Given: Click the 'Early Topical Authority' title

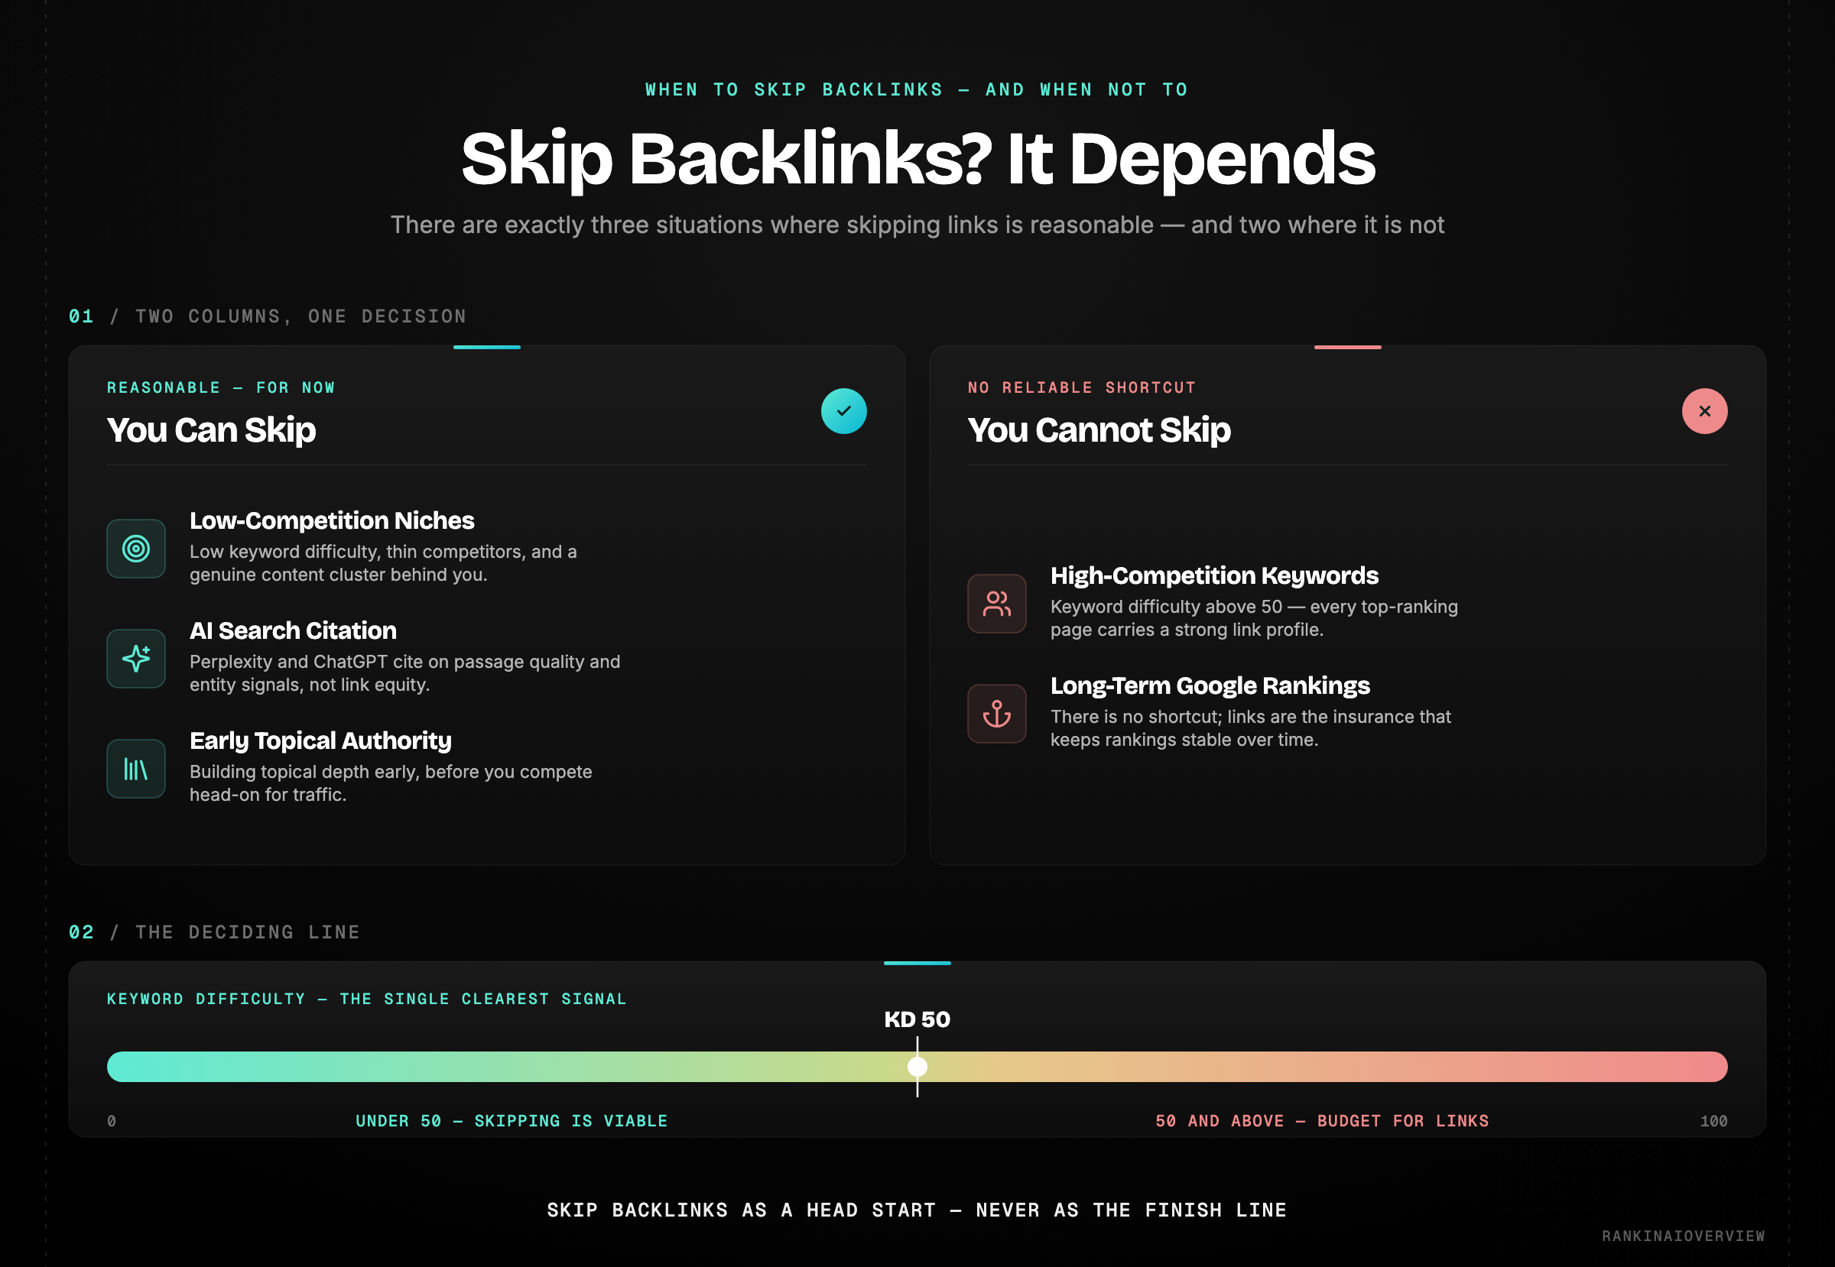Looking at the screenshot, I should (321, 740).
